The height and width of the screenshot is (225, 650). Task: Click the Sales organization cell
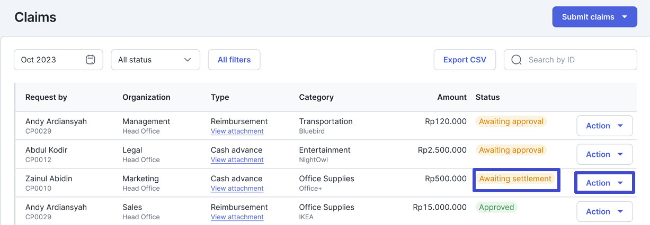(132, 207)
